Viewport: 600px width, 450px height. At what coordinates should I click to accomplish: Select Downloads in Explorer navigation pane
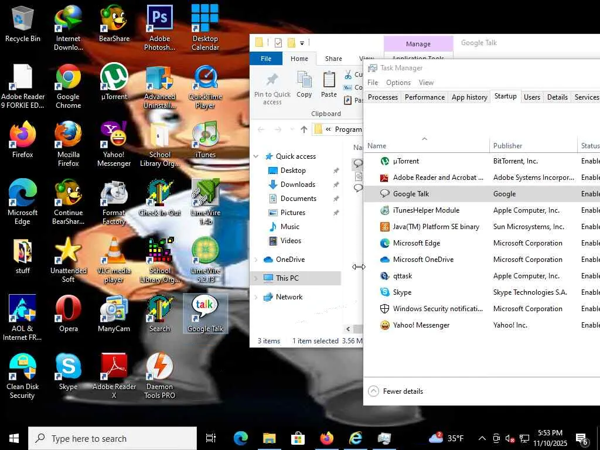coord(298,185)
